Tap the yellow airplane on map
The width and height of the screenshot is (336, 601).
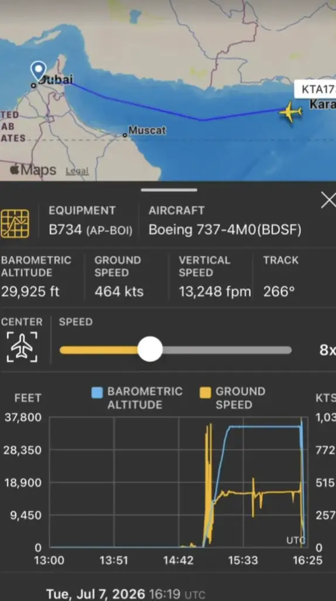tap(291, 112)
